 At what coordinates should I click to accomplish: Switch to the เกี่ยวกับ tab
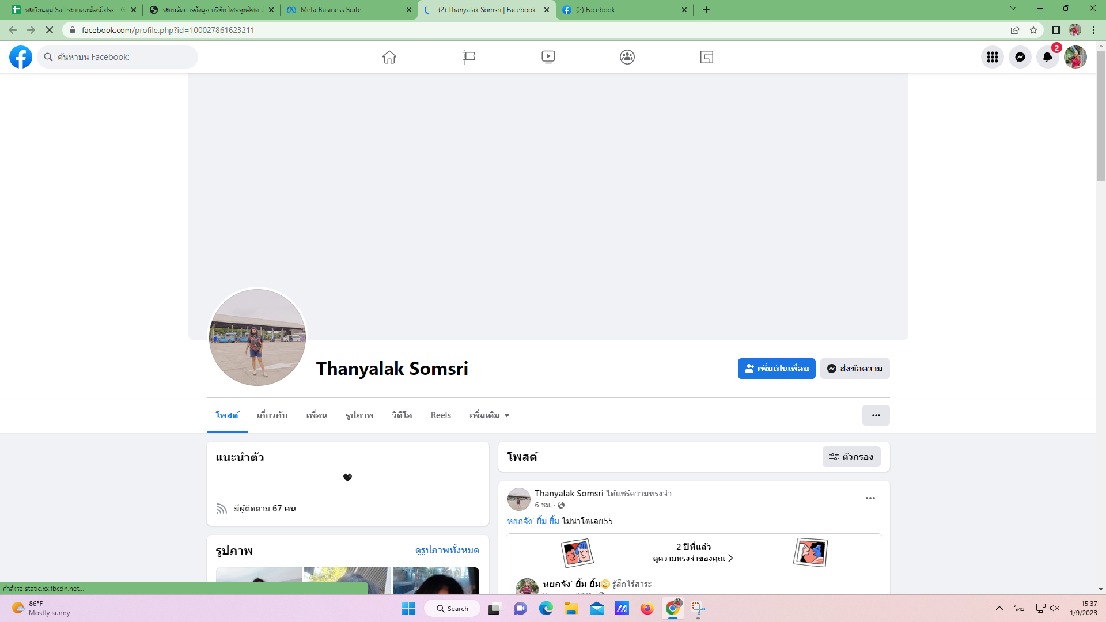272,415
